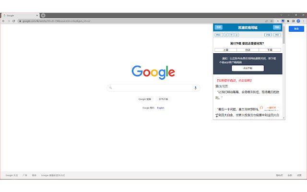Click the small round icon at popup bottom-left
Viewport: 307px width, 192px height.
217,115
